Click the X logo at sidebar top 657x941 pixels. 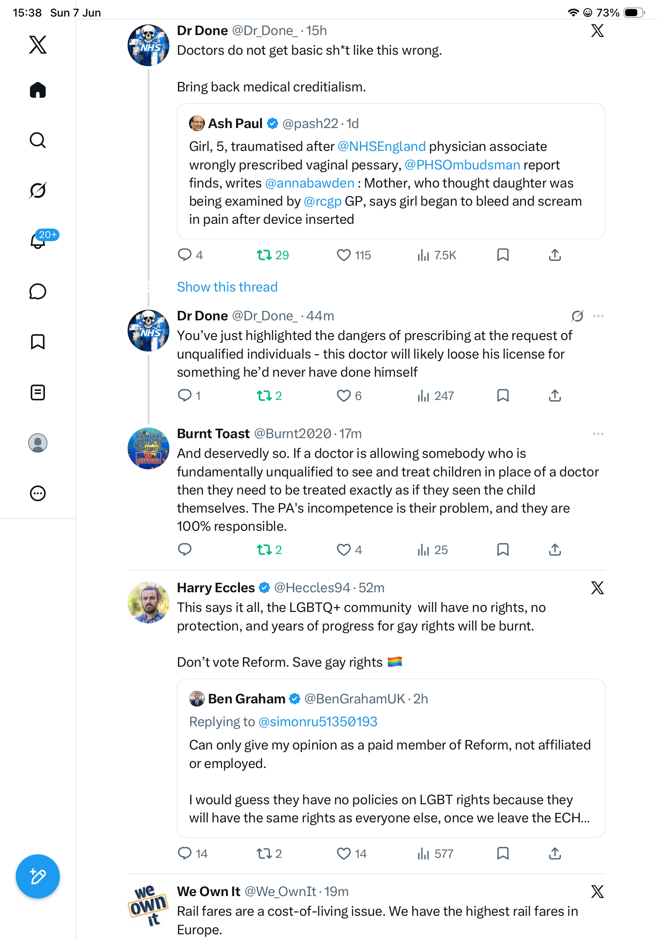pyautogui.click(x=38, y=45)
